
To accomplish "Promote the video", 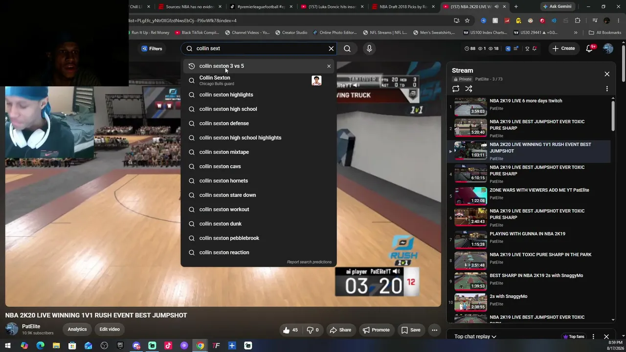I will point(376,330).
